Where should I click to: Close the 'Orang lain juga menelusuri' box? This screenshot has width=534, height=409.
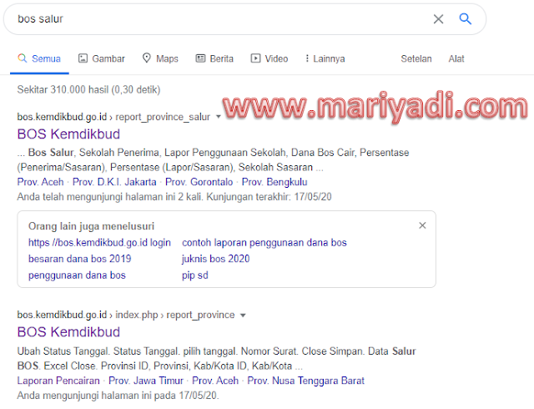(422, 225)
